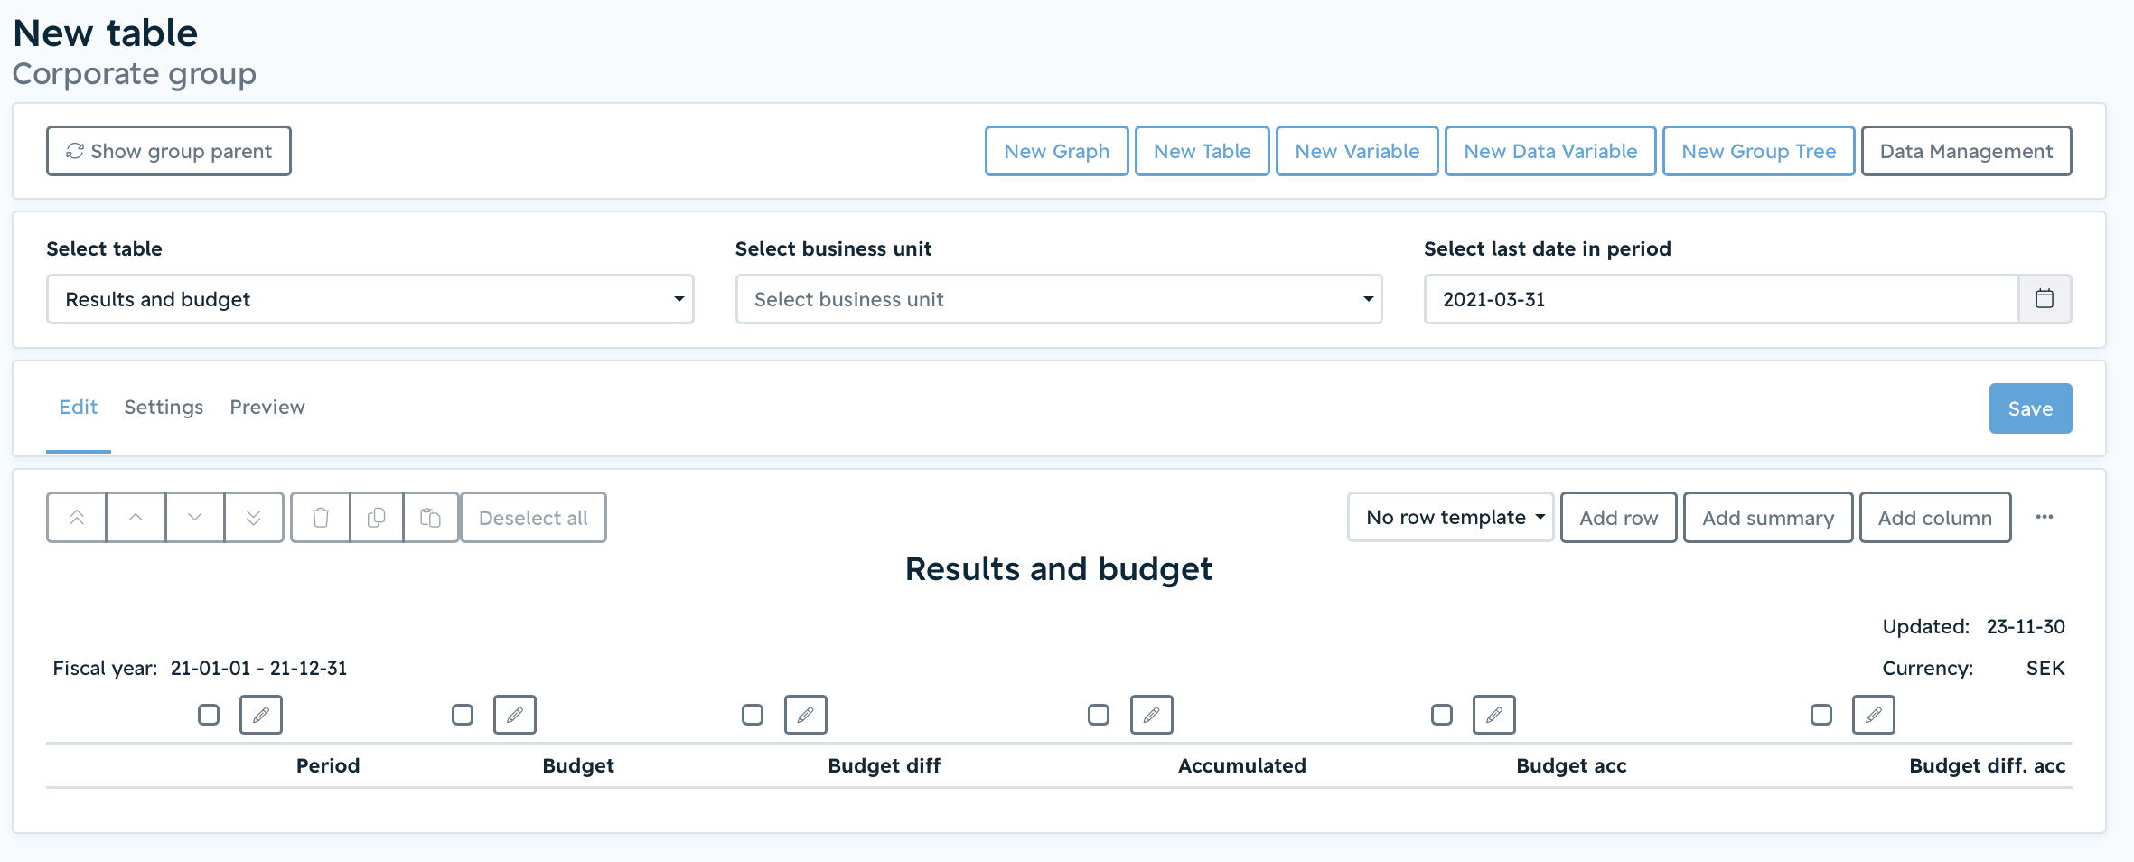Tick the Budget diff. acc column checkbox
Screen dimensions: 2134x862
(1821, 715)
